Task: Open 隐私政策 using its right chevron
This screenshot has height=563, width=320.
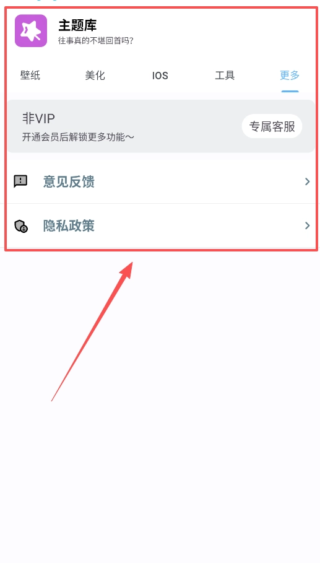Action: click(307, 225)
